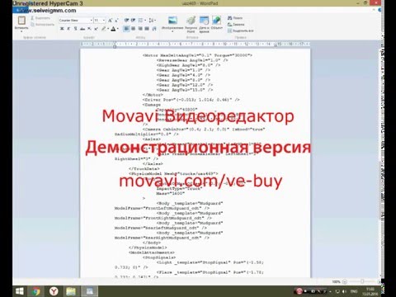Insert date and time (Дата и время)
Image resolution: width=396 pixels, height=297 pixels.
[x=204, y=24]
